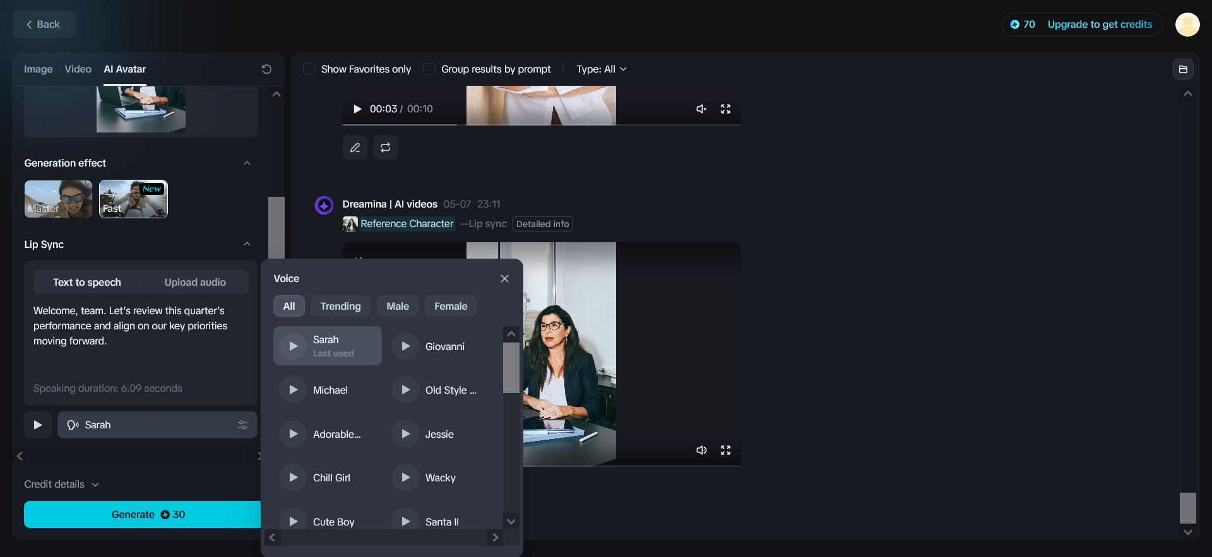The image size is (1212, 557).
Task: Click the top video progress bar
Action: (542, 125)
